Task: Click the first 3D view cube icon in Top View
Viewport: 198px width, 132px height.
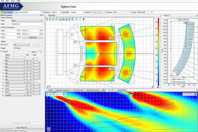Action: pyautogui.click(x=61, y=19)
